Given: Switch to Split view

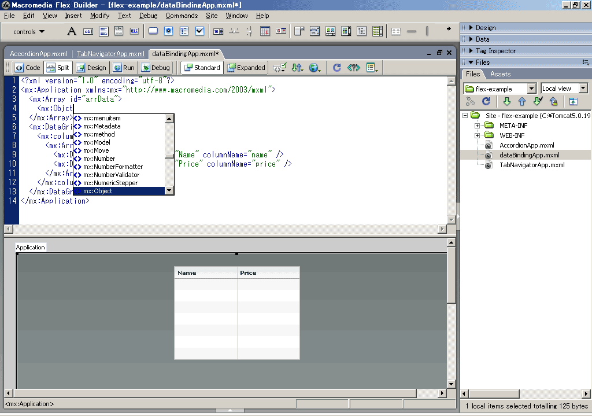Looking at the screenshot, I should click(58, 68).
